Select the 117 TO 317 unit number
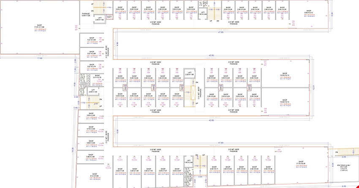The width and height of the screenshot is (359, 188). (x=120, y=104)
